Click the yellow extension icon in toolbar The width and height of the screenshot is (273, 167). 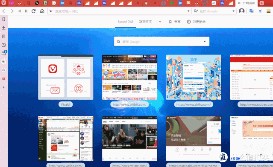(269, 11)
